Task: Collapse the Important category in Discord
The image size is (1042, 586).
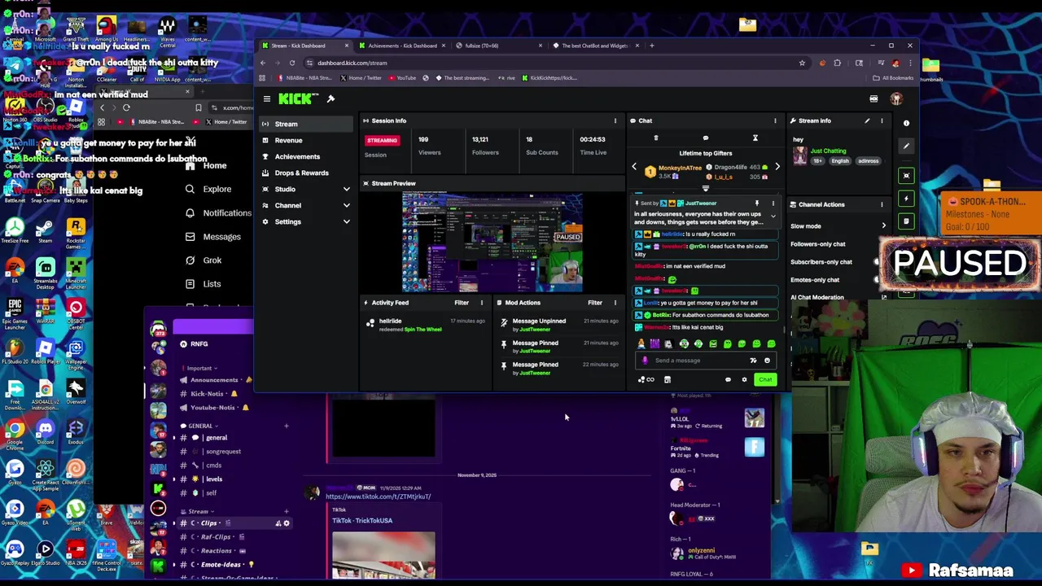Action: (199, 368)
